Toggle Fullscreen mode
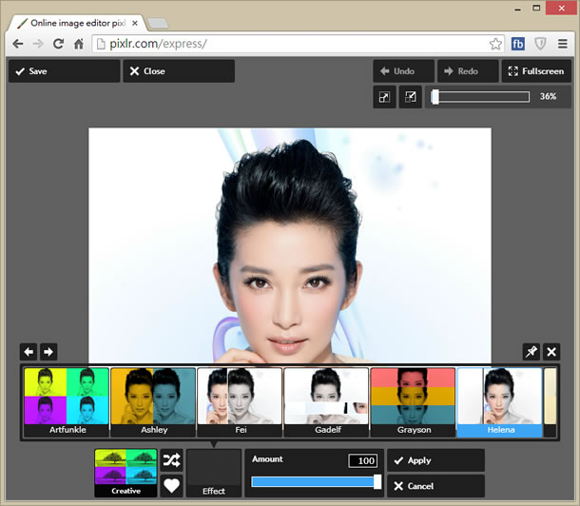This screenshot has width=580, height=506. click(x=536, y=71)
